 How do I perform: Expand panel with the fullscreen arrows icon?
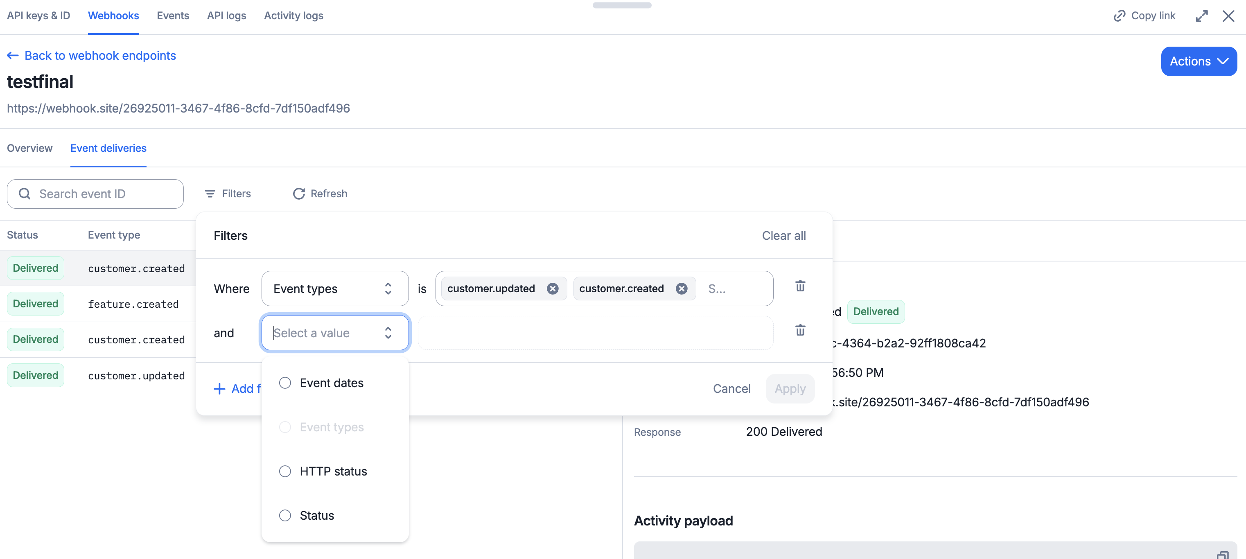point(1201,16)
